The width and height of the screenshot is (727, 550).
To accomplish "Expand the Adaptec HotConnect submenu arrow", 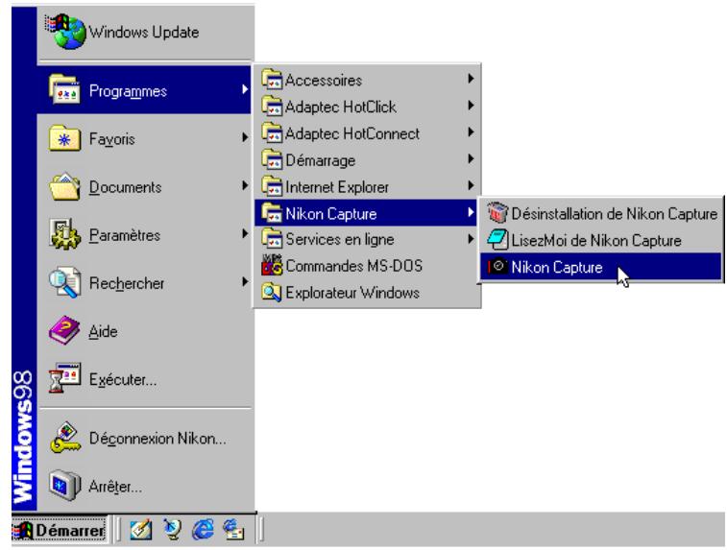I will tap(471, 132).
